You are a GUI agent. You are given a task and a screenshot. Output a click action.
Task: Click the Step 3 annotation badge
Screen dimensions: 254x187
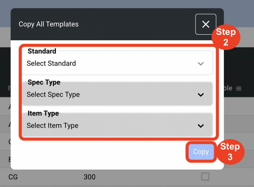[x=230, y=152]
